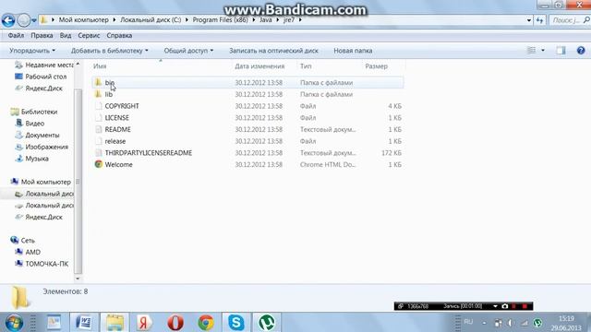The width and height of the screenshot is (591, 332).
Task: Open the recent locations dropdown arrow
Action: pos(34,20)
